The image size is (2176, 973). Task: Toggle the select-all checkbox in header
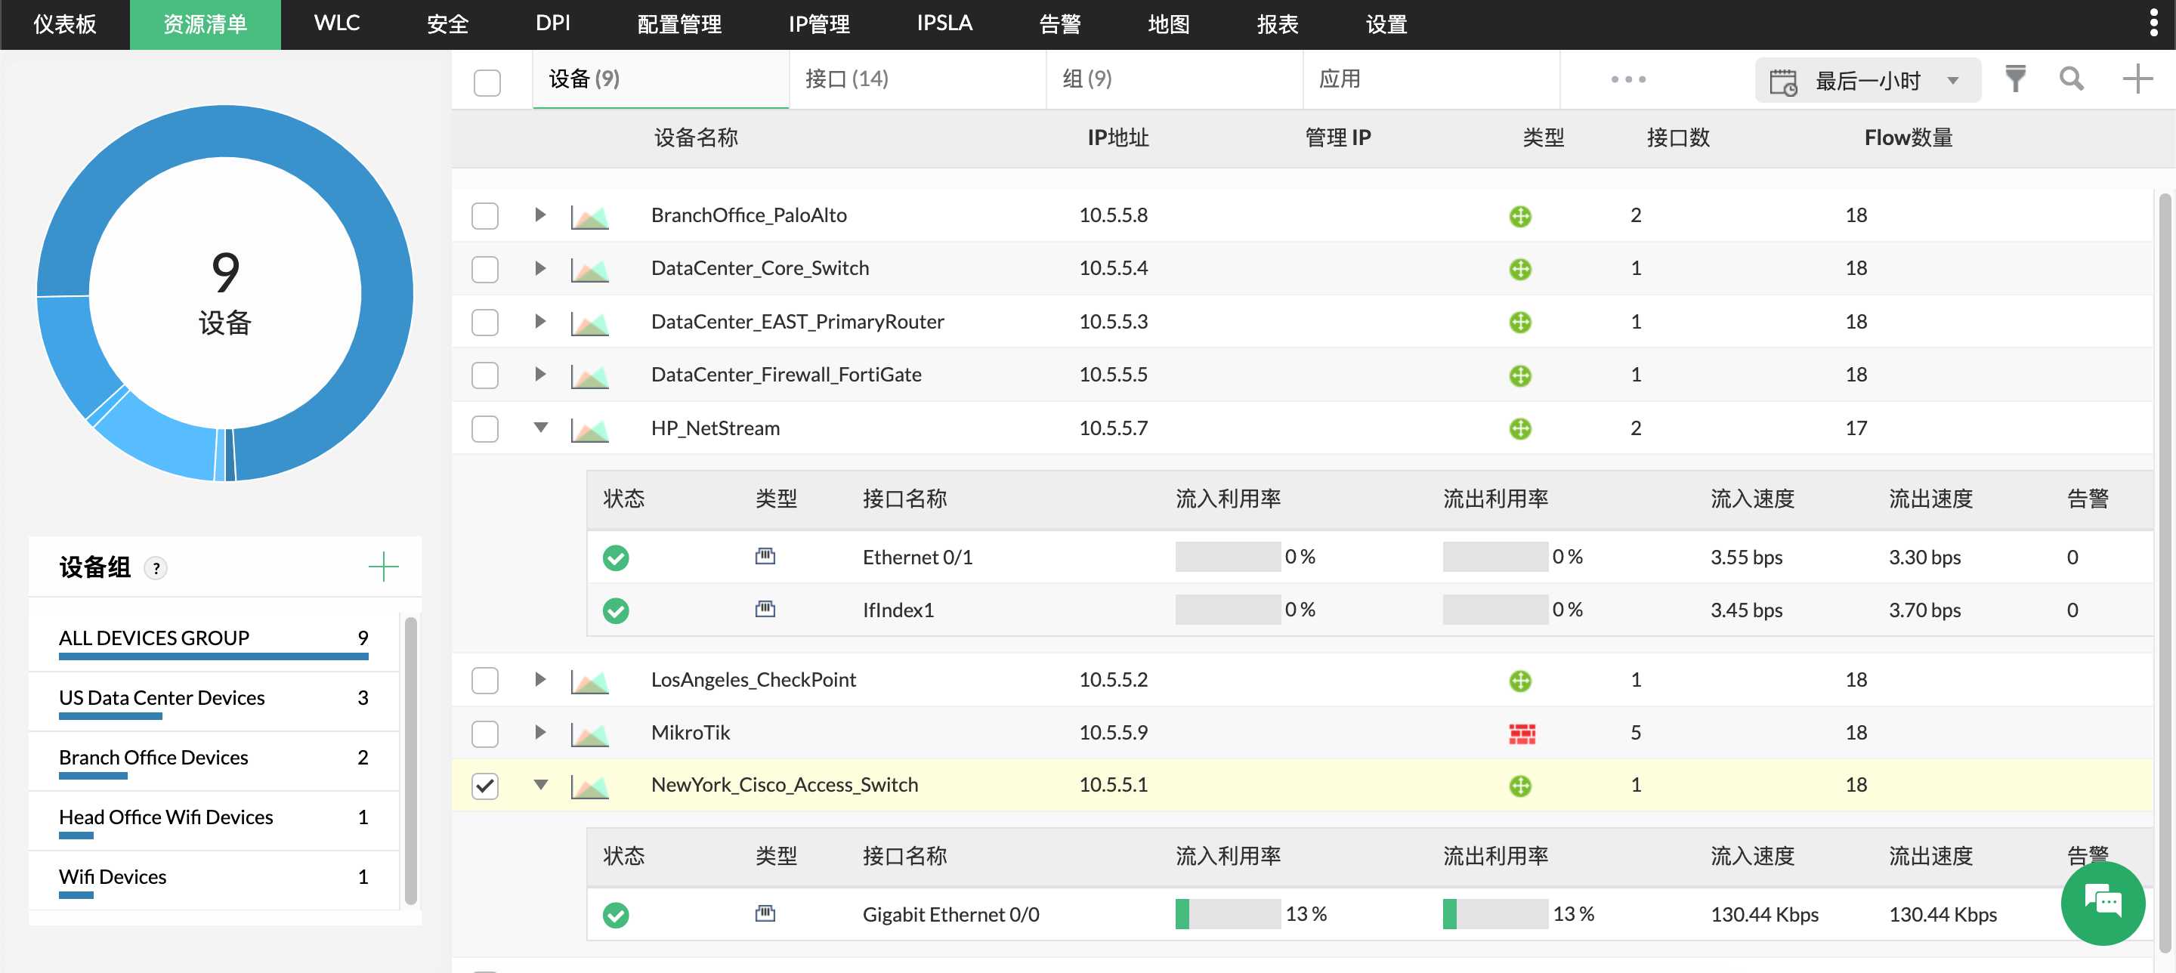[487, 82]
